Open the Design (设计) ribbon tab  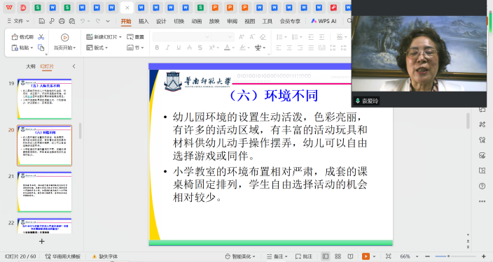[161, 21]
